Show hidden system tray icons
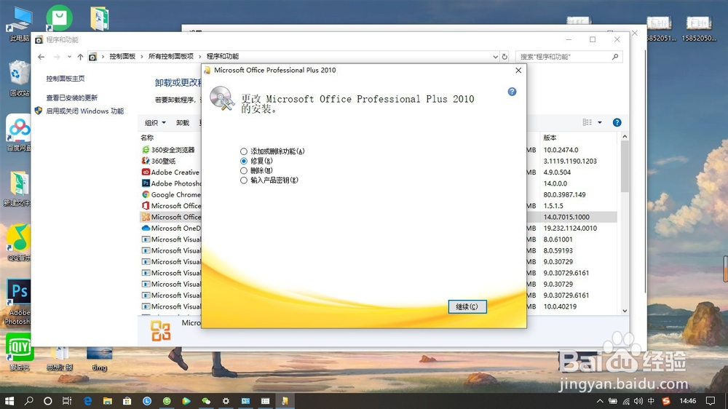The image size is (728, 409). [x=600, y=401]
